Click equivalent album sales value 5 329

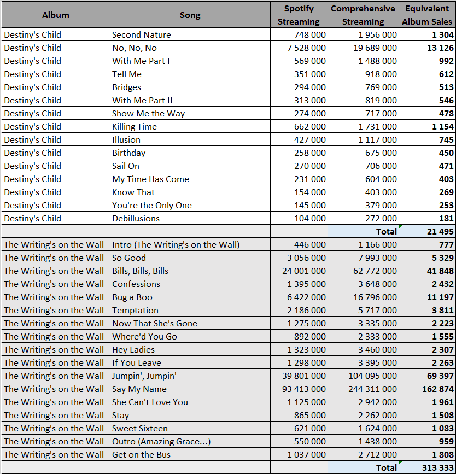[x=427, y=258]
